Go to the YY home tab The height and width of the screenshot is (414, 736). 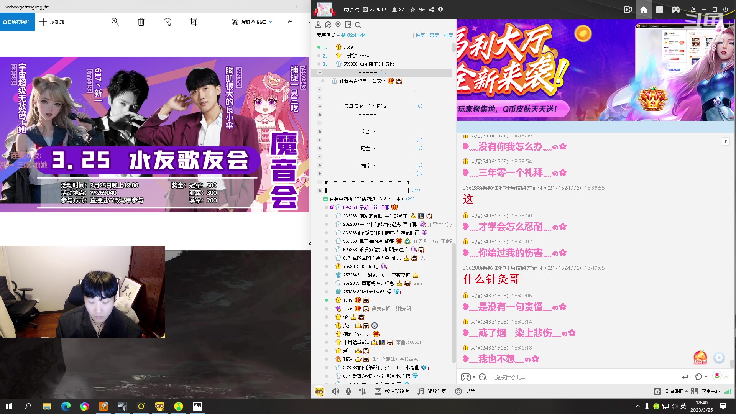644,10
